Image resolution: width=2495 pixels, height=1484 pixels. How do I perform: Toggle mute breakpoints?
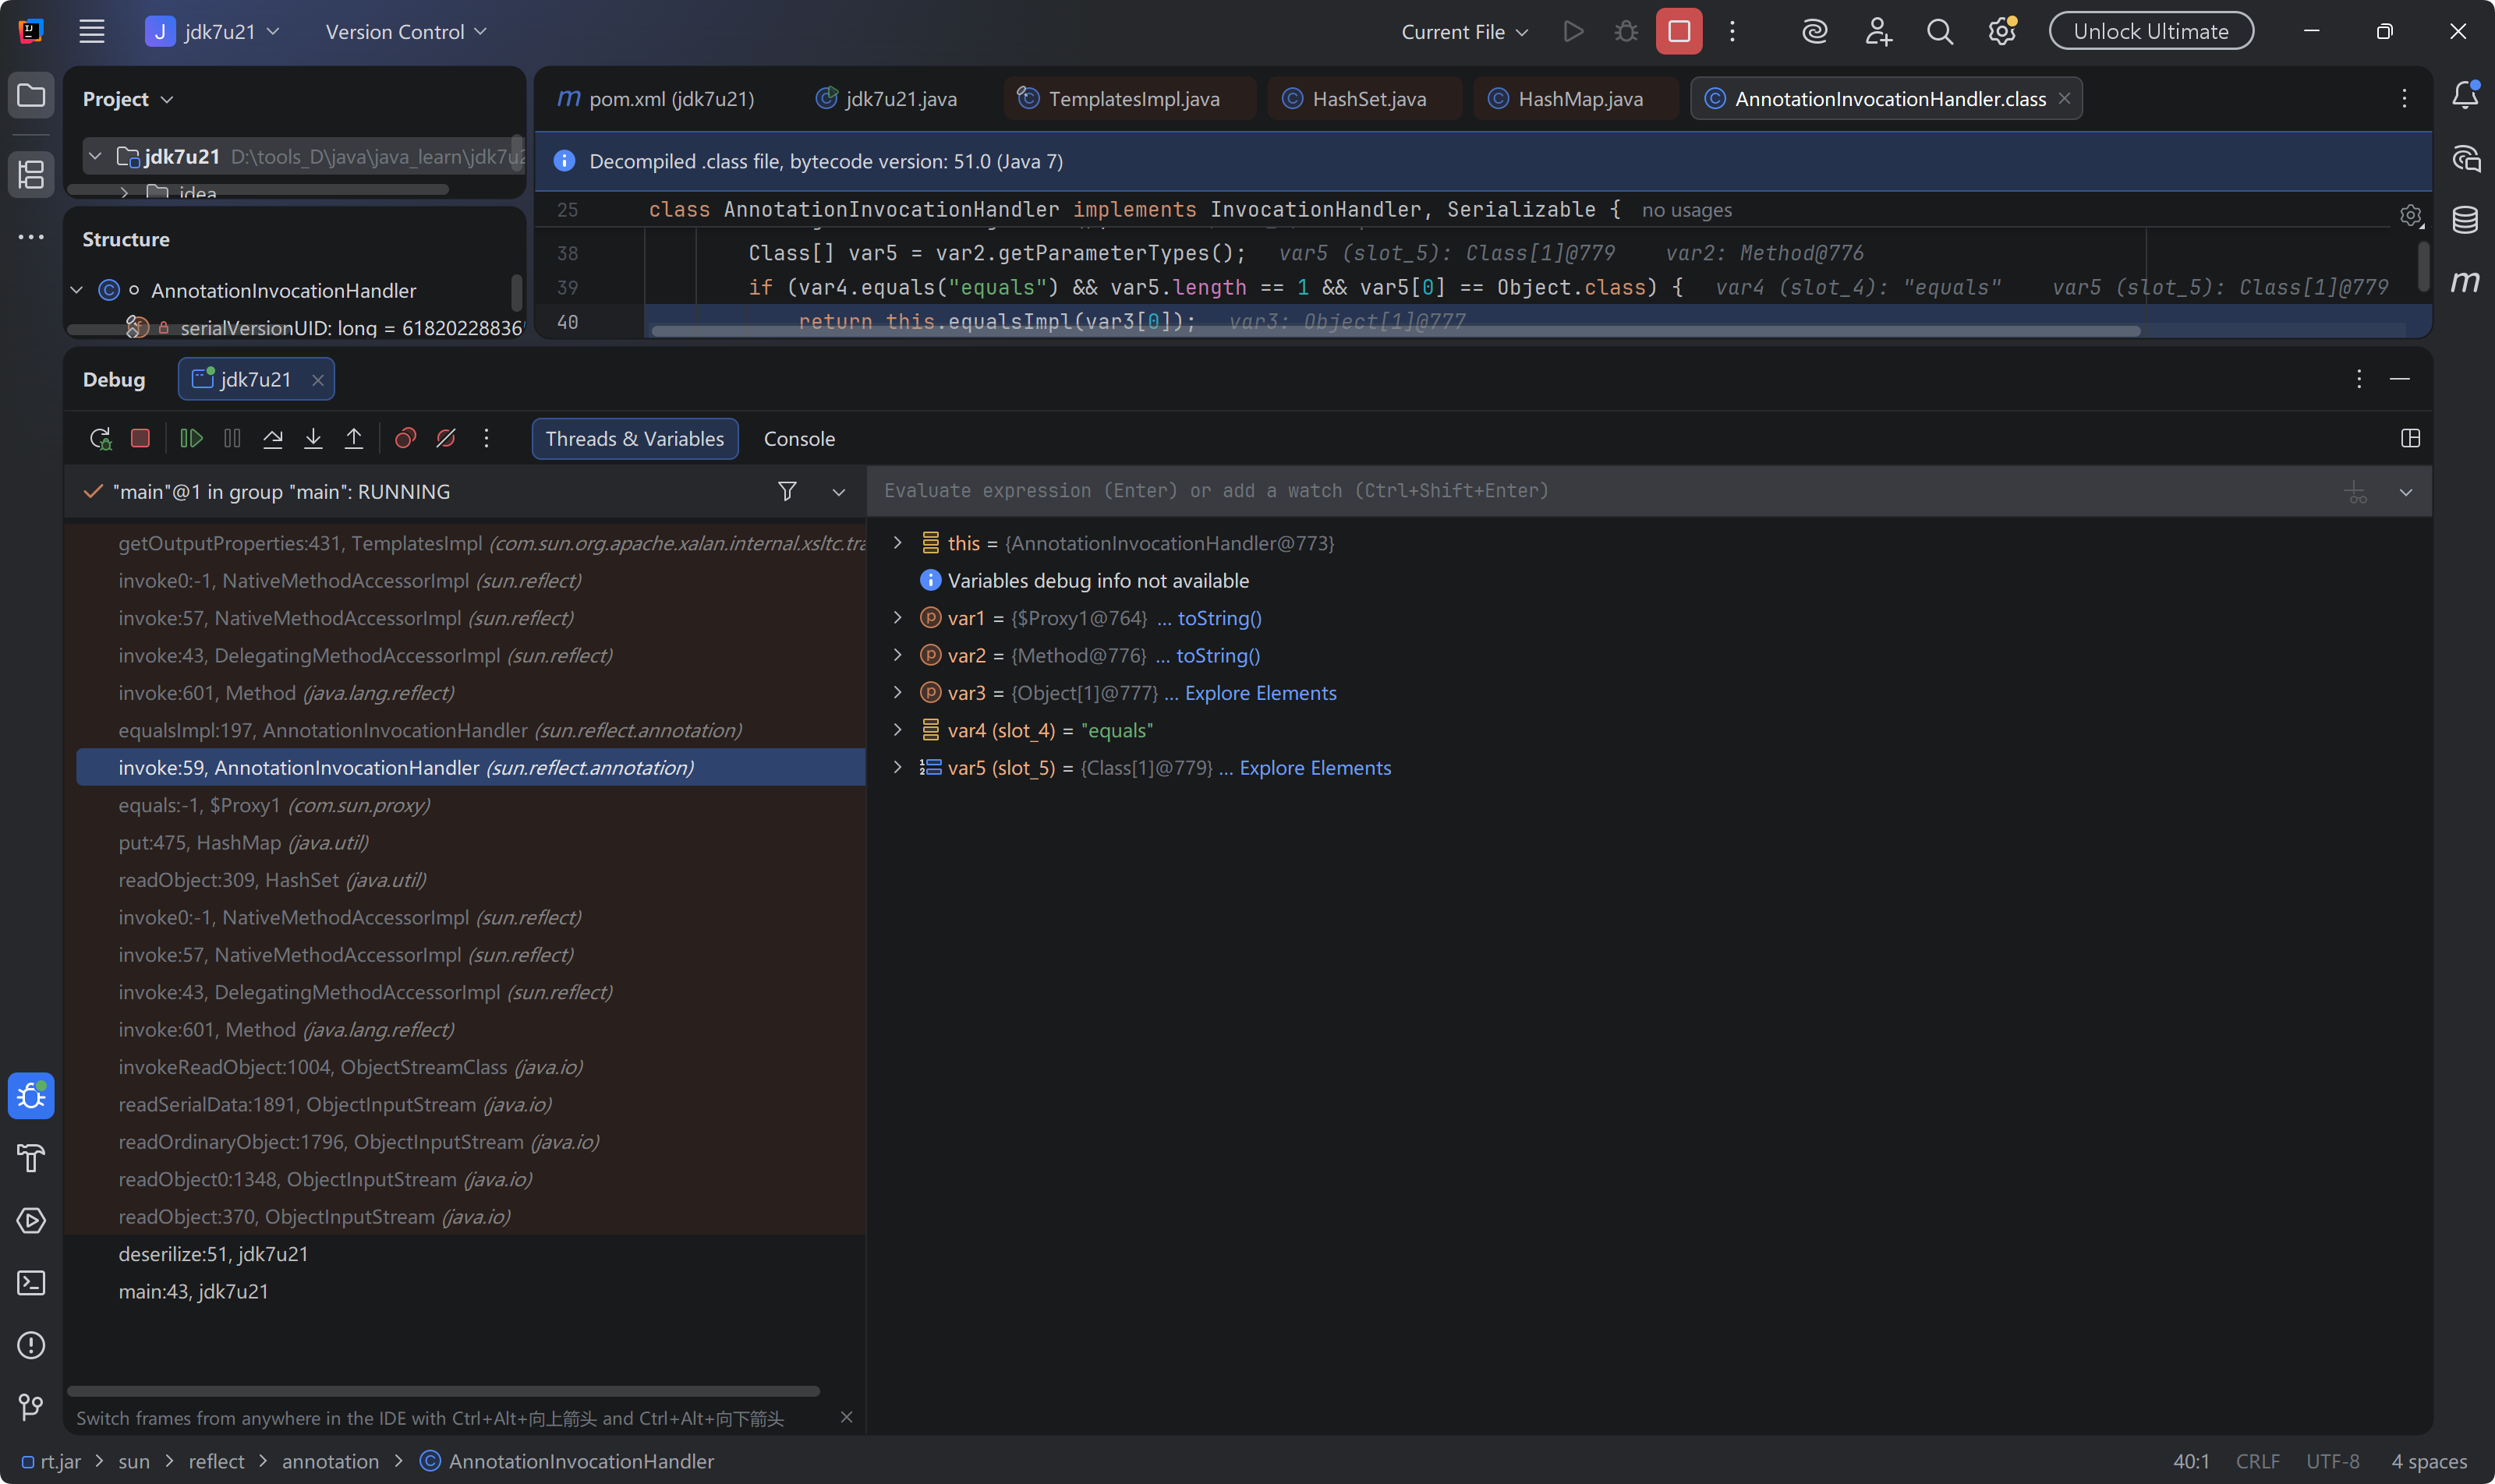click(446, 438)
